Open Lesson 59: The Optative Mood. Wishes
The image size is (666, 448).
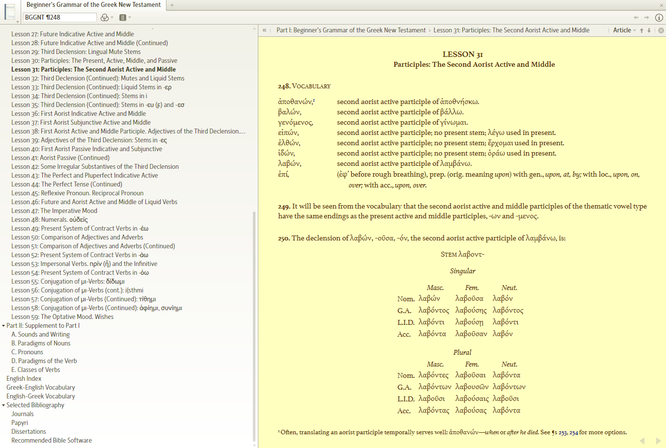(62, 317)
